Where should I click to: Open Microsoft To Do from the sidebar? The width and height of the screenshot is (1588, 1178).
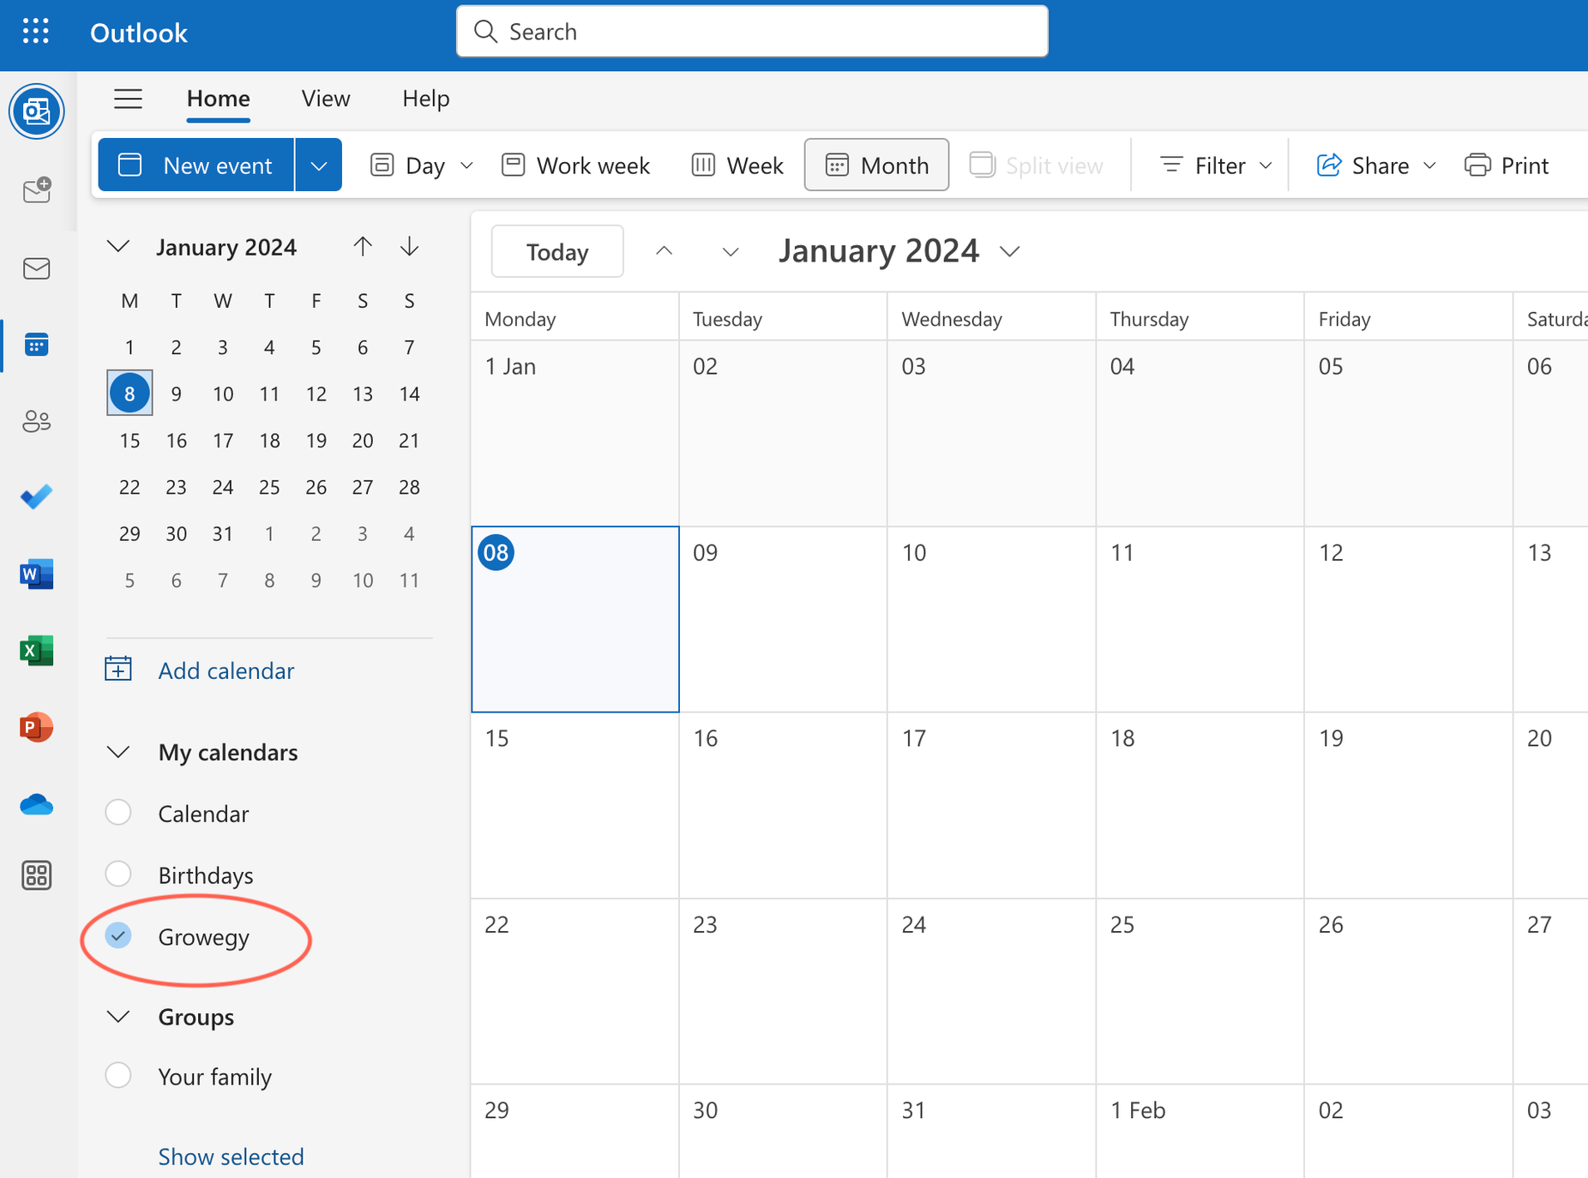36,496
